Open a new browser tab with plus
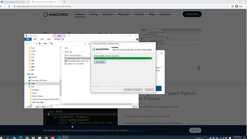 coord(64,2)
